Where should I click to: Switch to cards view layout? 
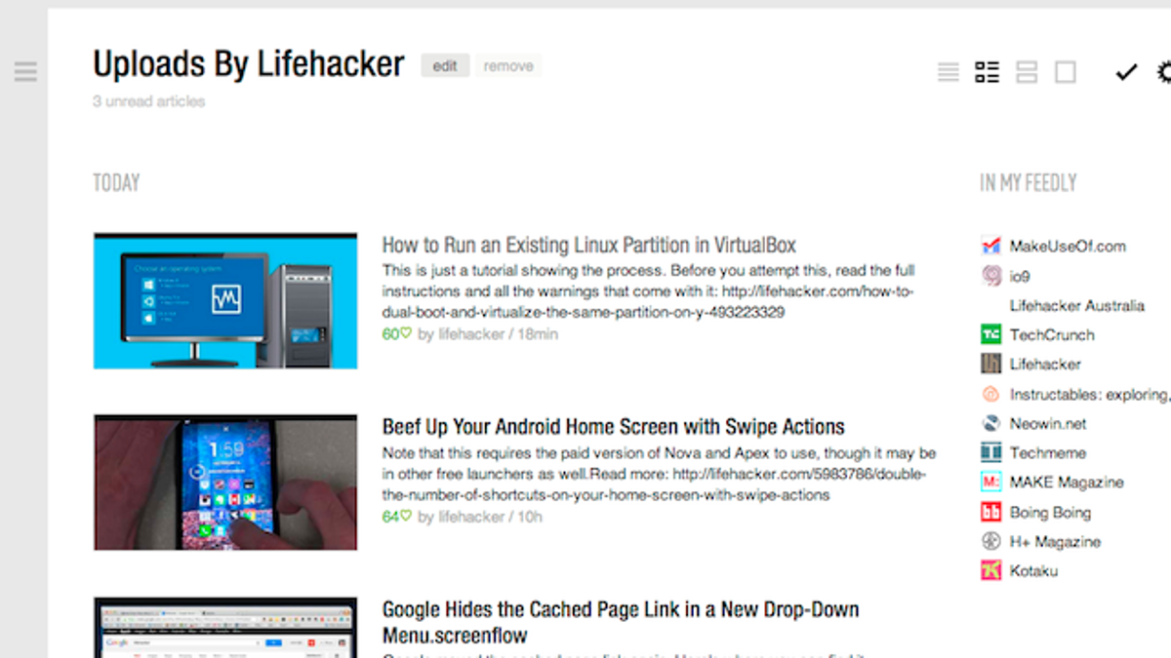[1027, 72]
